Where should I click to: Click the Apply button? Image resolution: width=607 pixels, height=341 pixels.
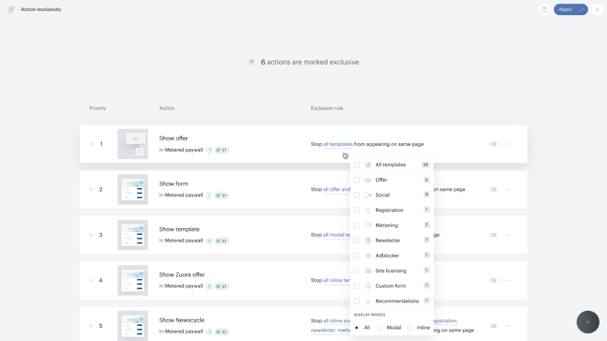[x=570, y=9]
